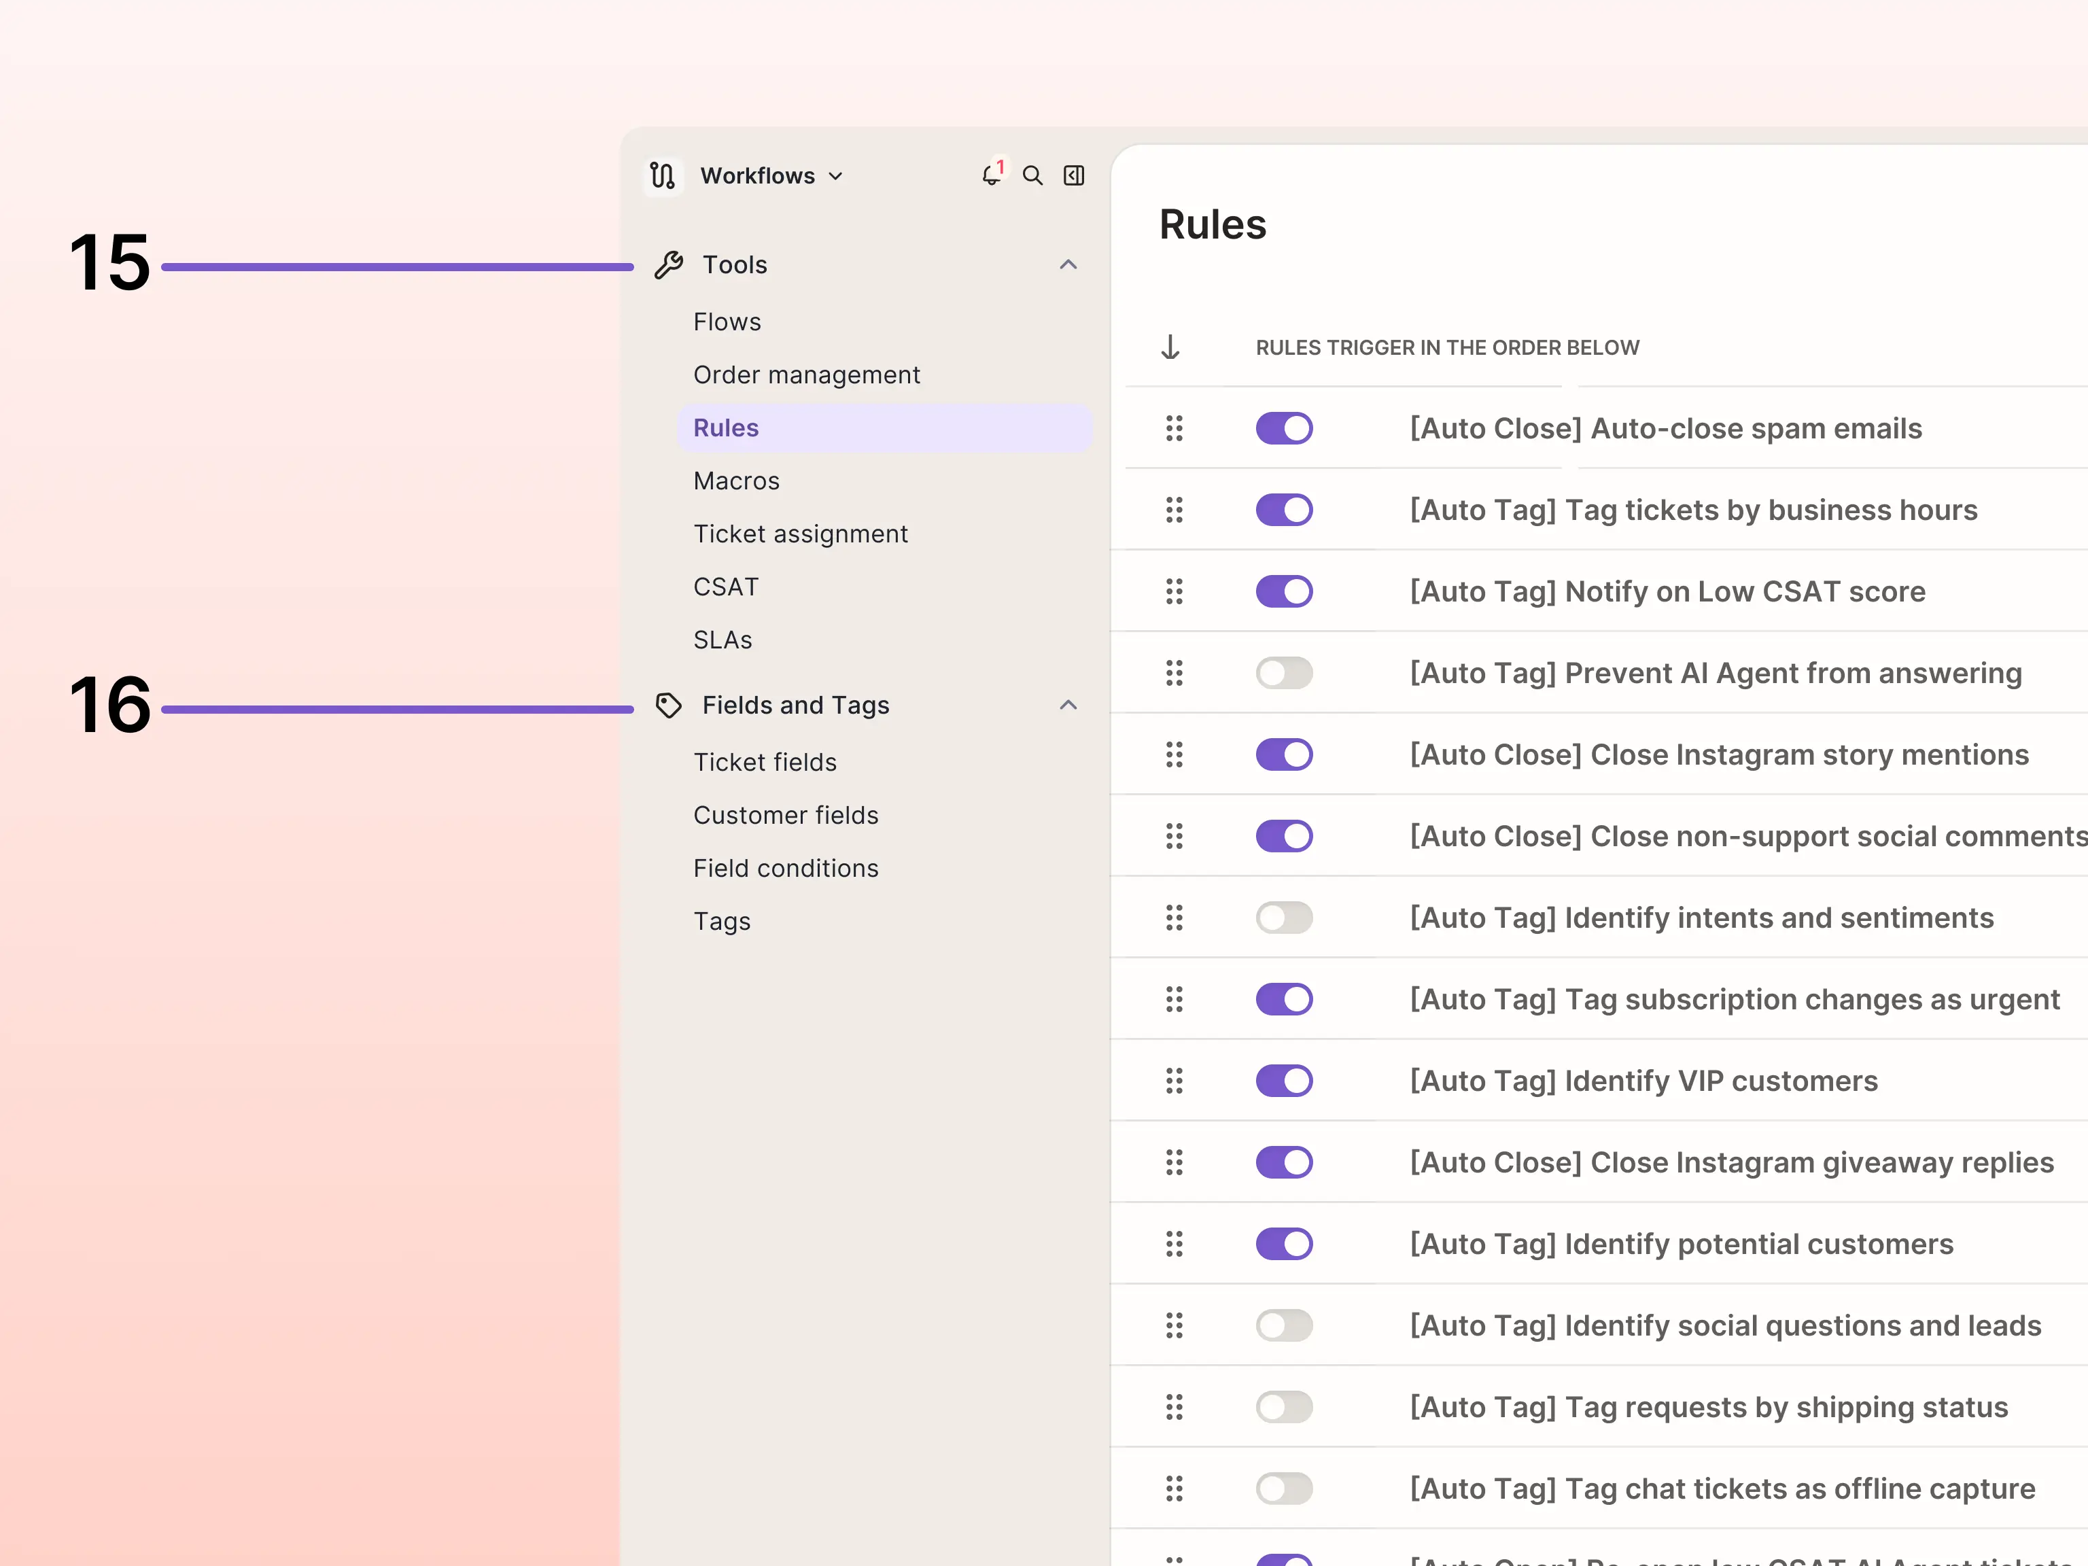Open rule Notify on Low CSAT score

pos(1668,592)
